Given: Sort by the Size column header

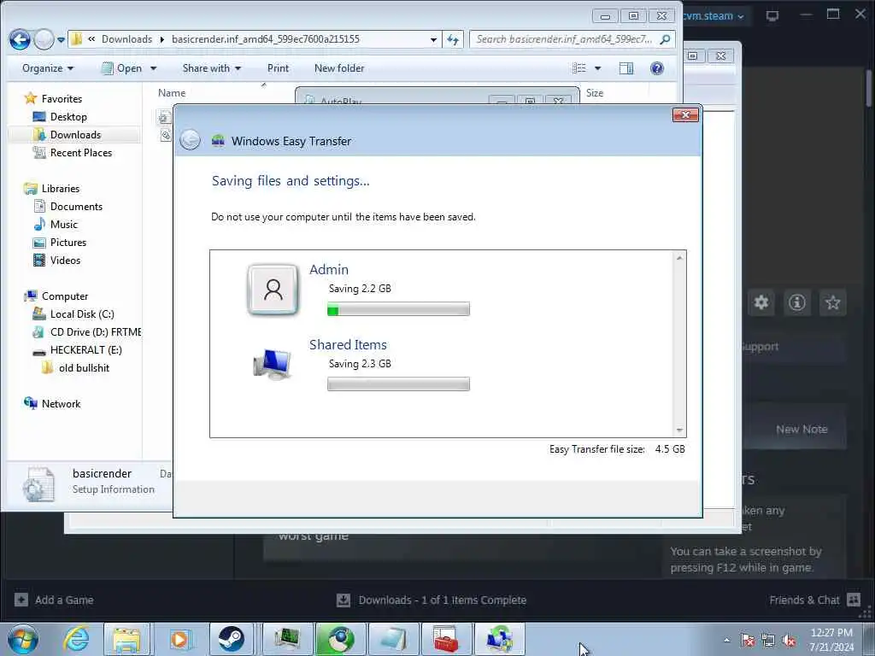Looking at the screenshot, I should (595, 92).
